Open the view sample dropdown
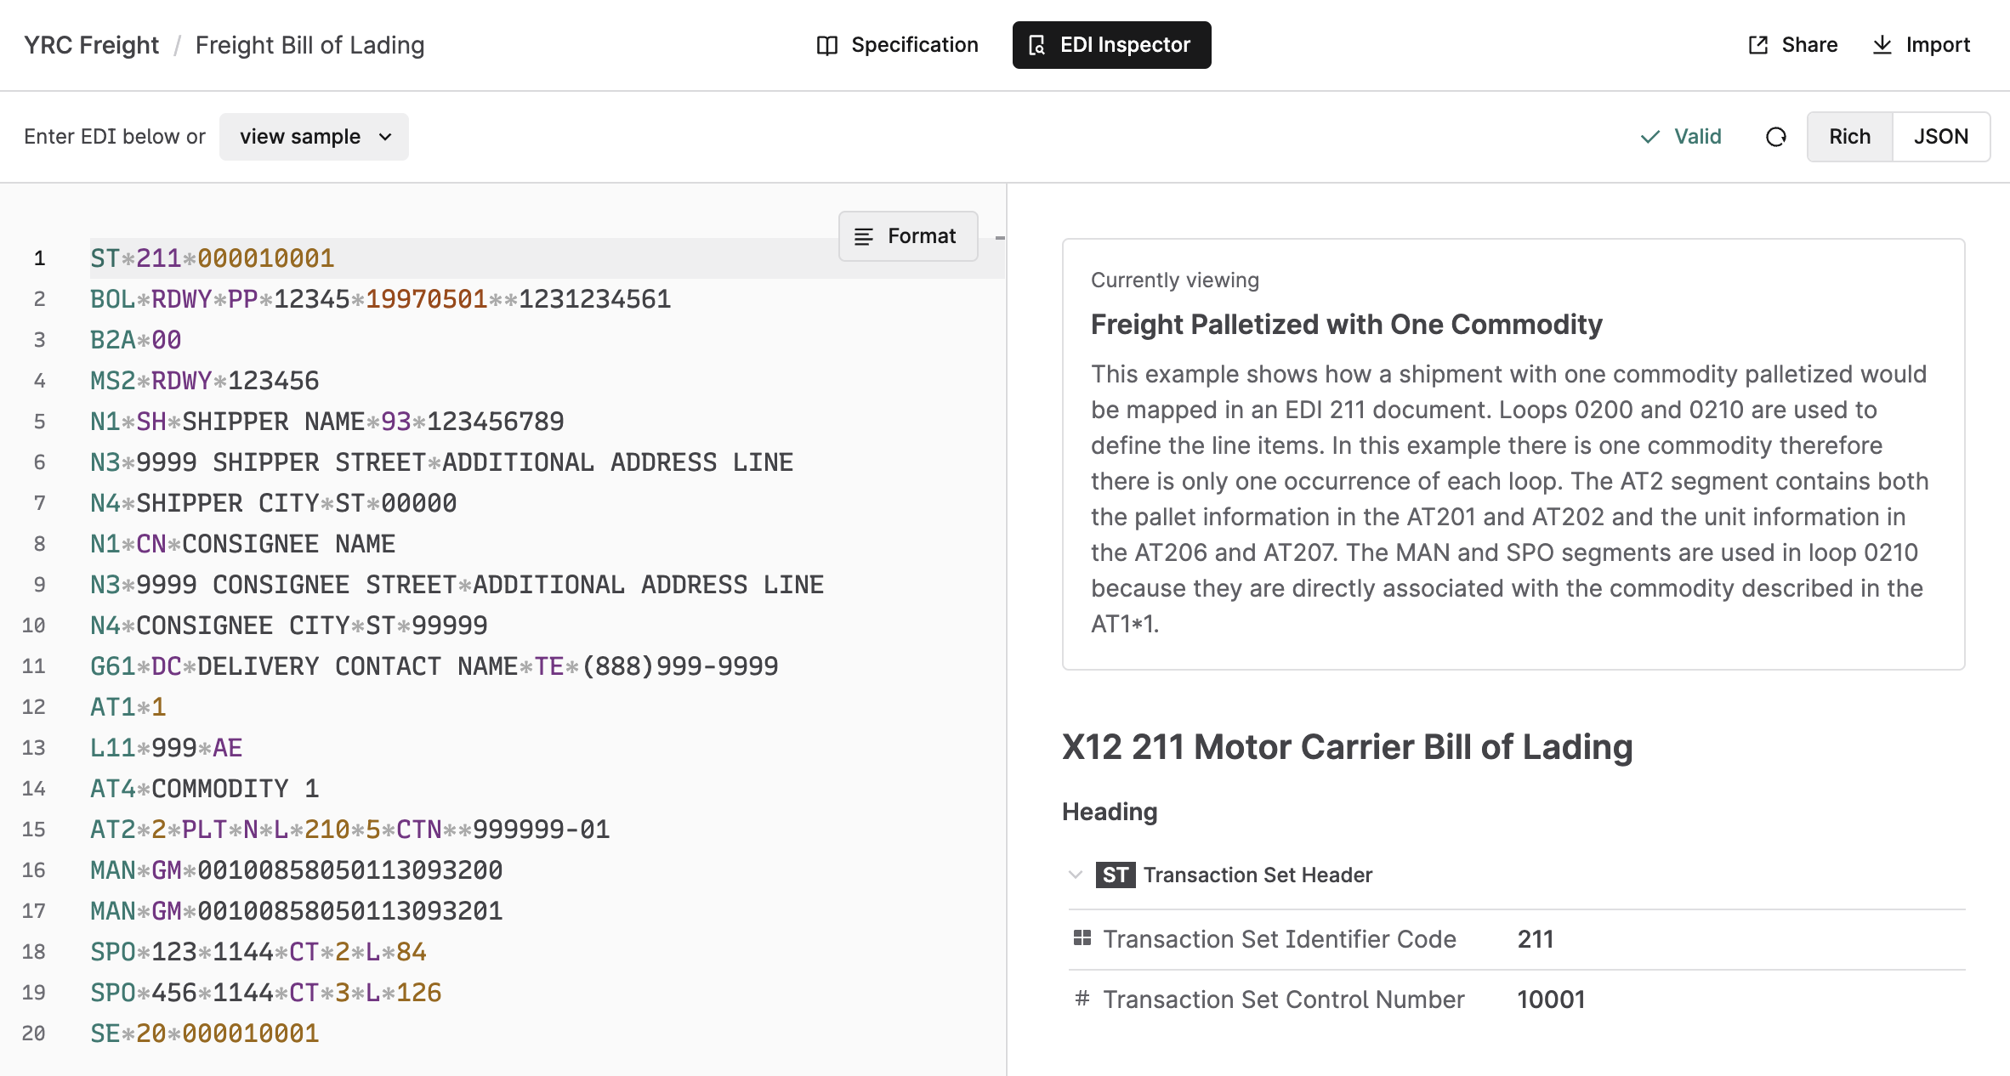 314,137
